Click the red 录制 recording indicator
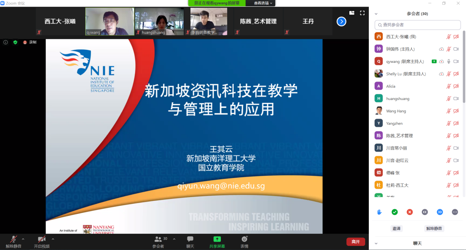466x250 pixels. click(x=29, y=42)
